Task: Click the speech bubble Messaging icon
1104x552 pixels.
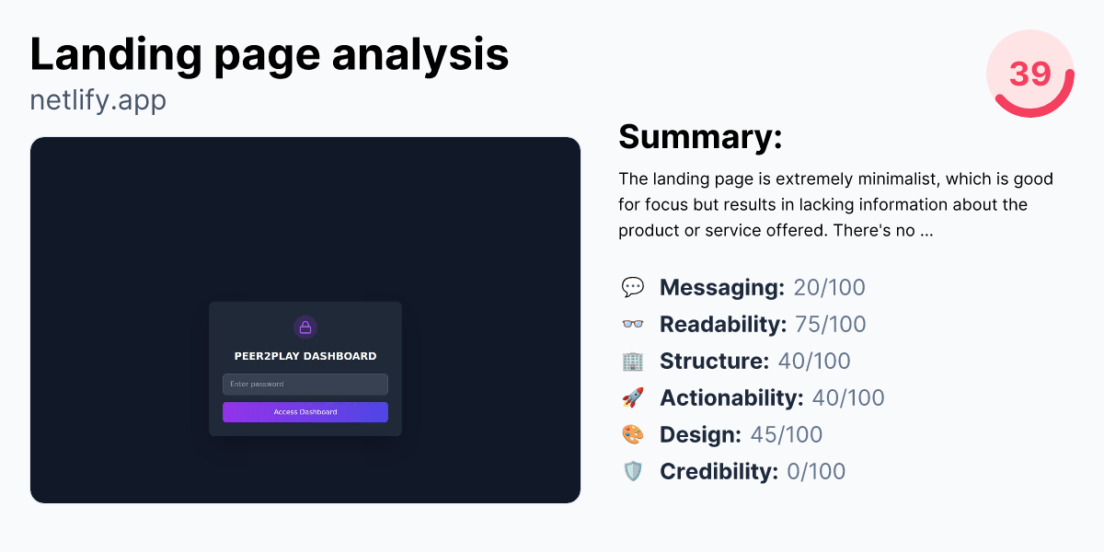Action: point(633,287)
